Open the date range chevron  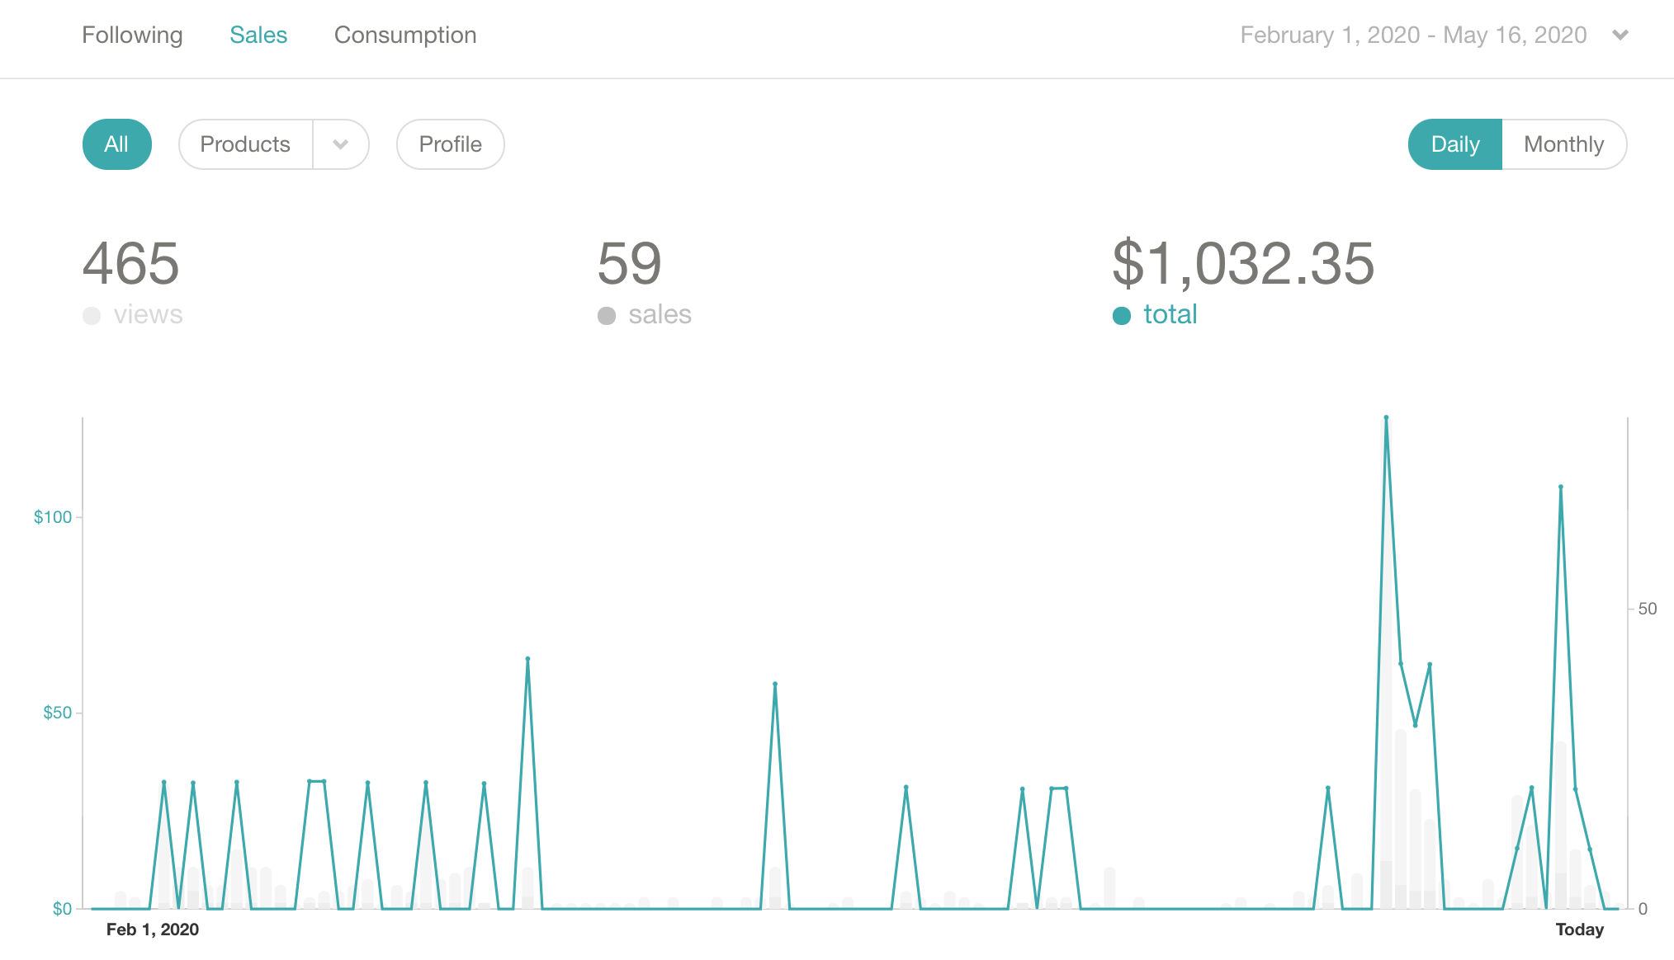coord(1620,35)
